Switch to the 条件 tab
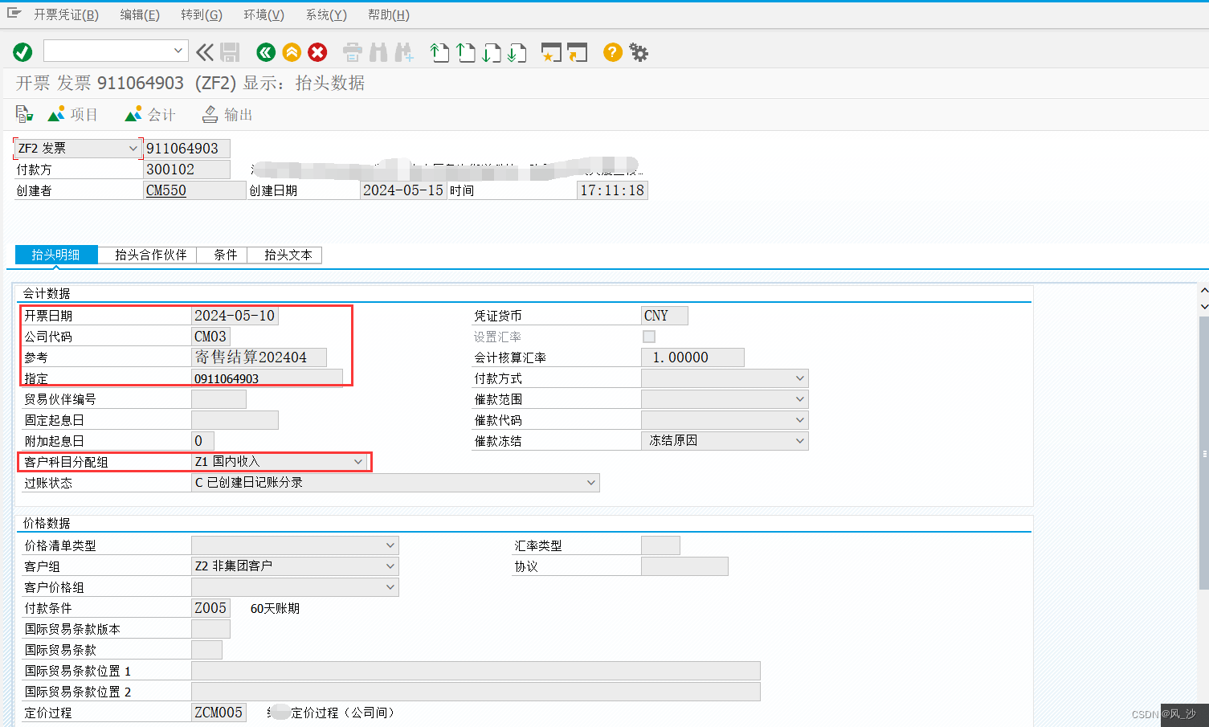Viewport: 1209px width, 727px height. tap(222, 255)
